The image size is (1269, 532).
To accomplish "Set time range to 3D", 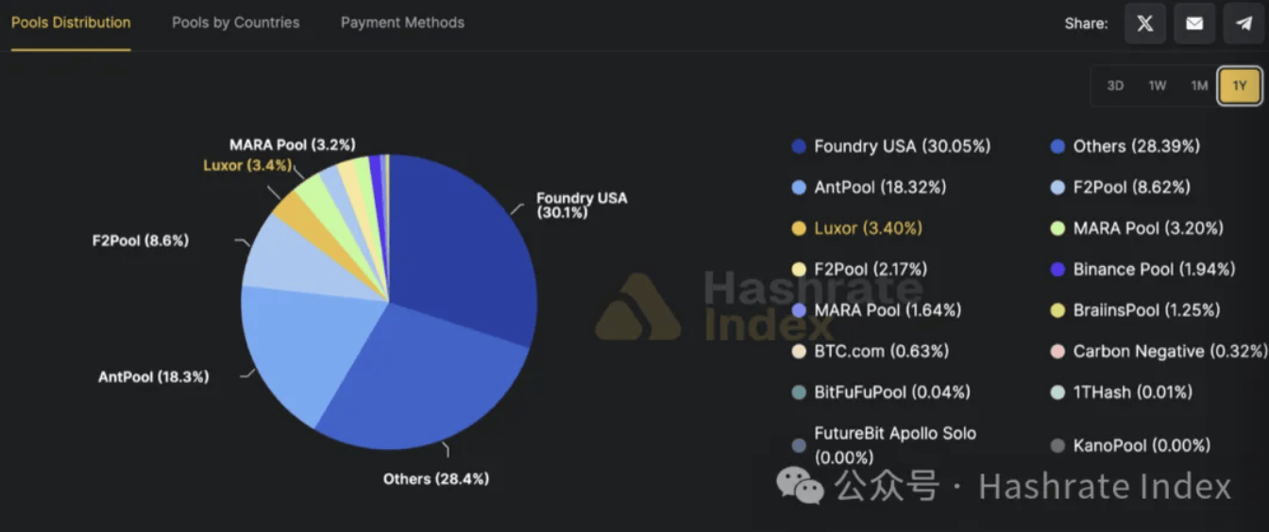I will tap(1115, 86).
